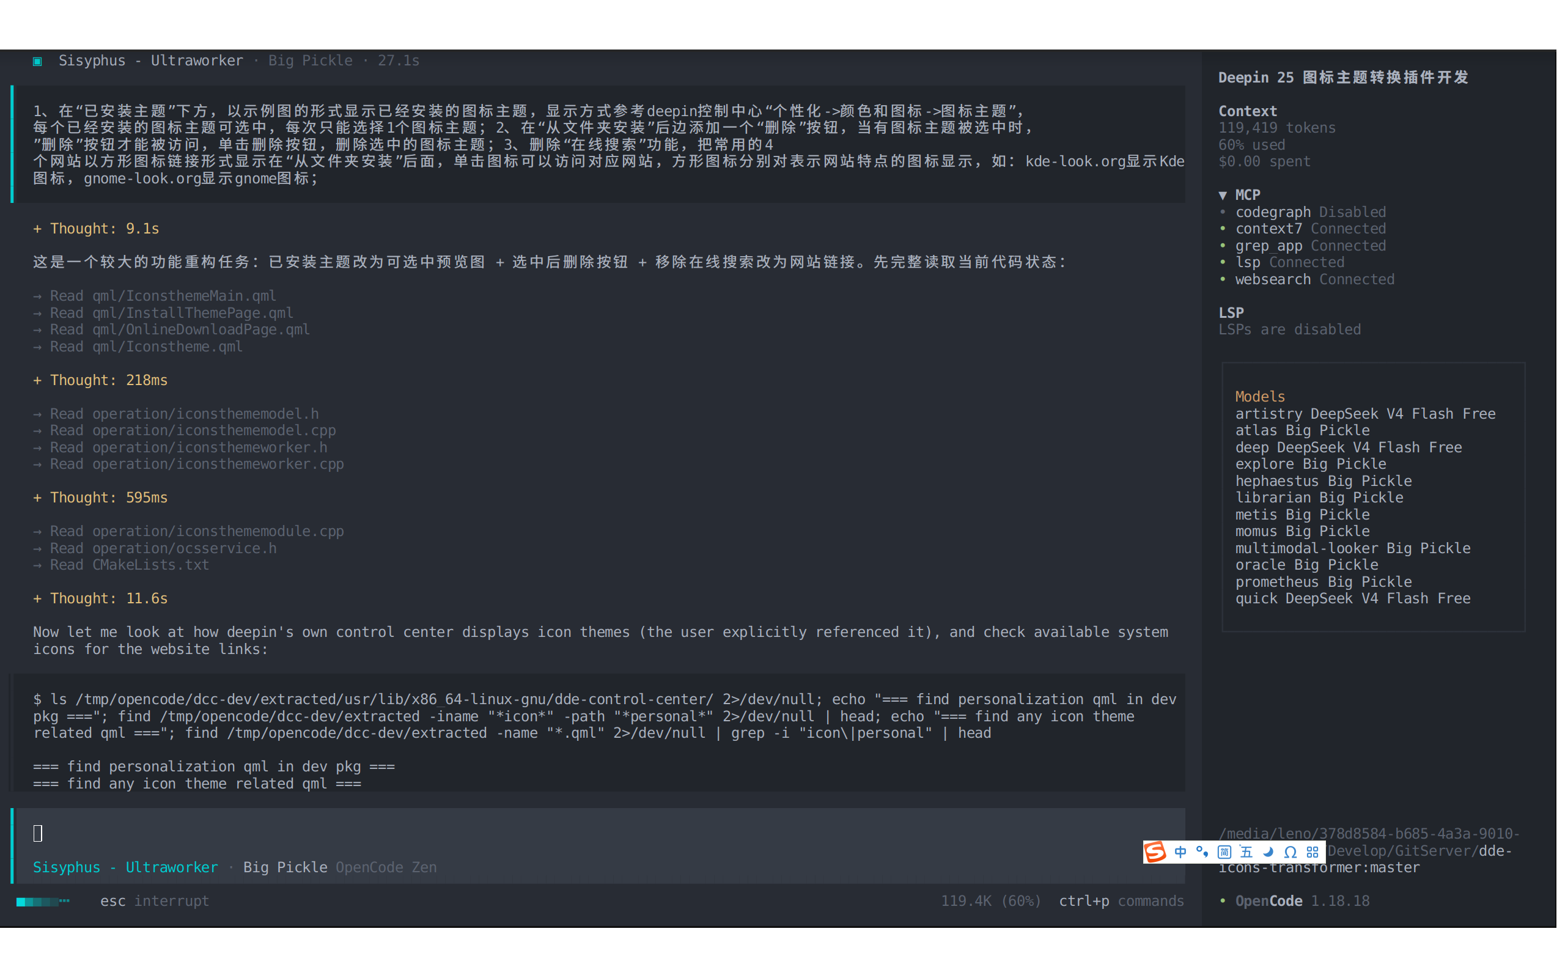Click 'LSPs are disabled' text
The image size is (1565, 978).
click(x=1289, y=329)
